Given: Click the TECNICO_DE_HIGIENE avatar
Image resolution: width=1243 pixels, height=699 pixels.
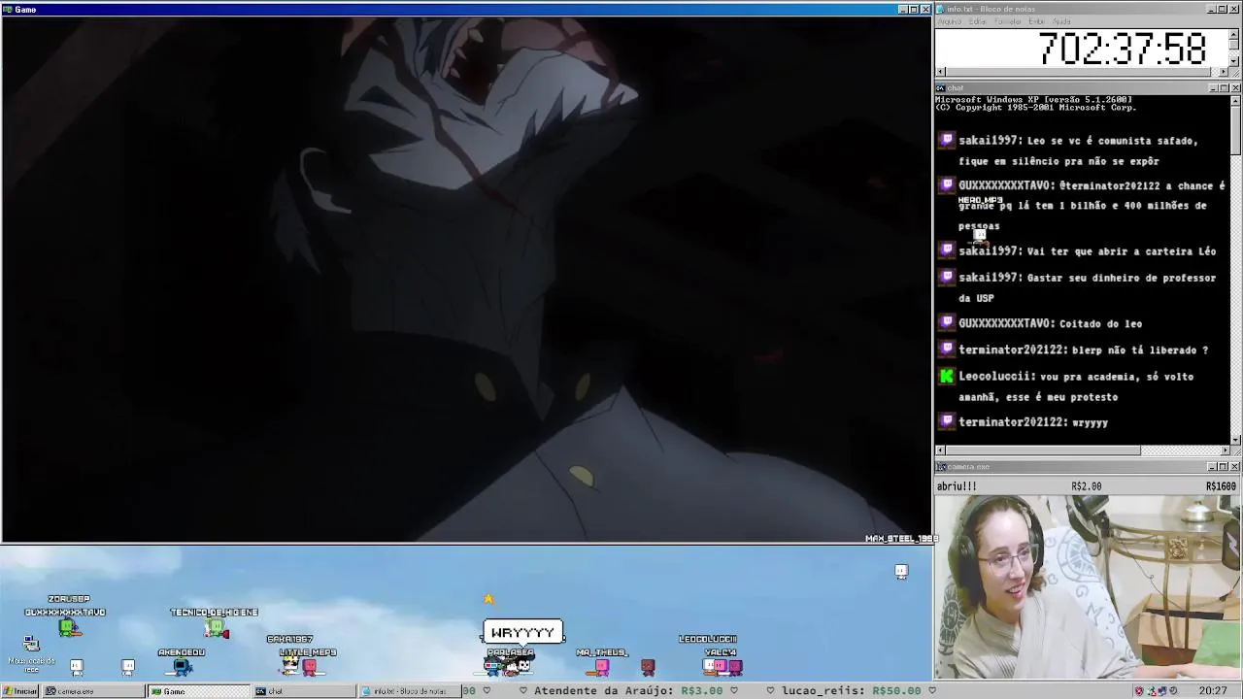Looking at the screenshot, I should coord(217,630).
